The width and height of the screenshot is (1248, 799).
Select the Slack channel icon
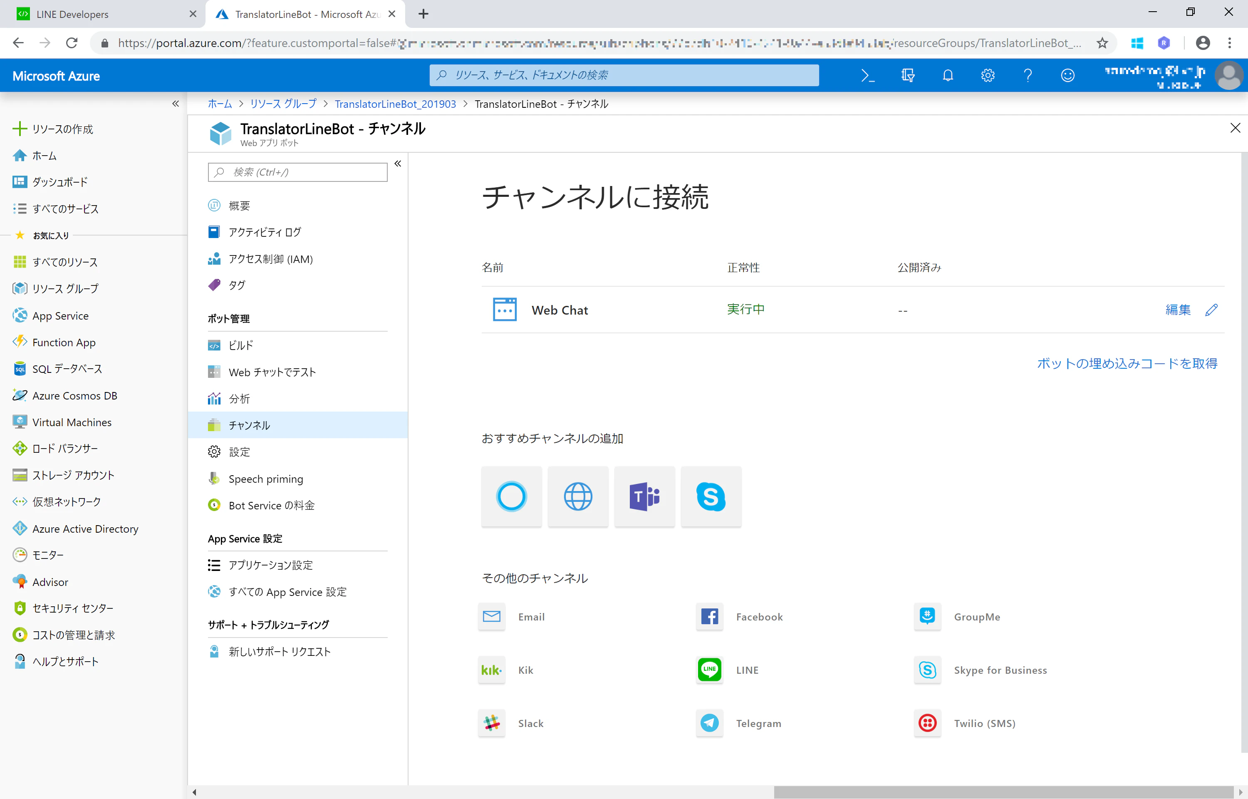[x=492, y=723]
